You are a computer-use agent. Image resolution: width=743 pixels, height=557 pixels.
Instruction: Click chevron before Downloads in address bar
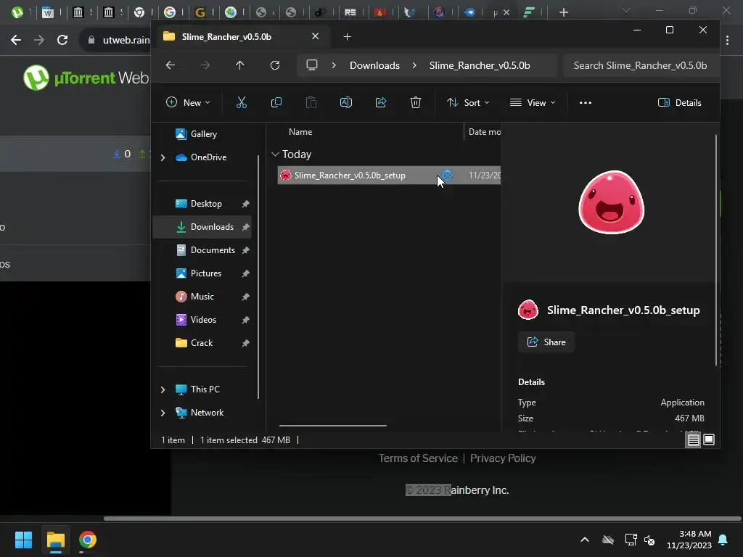pos(334,65)
